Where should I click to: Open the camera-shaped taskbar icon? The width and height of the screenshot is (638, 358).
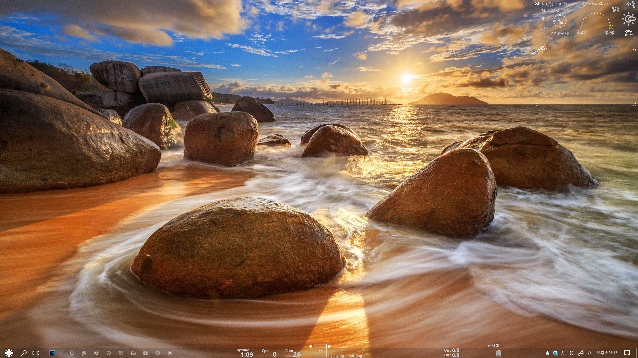(146, 353)
